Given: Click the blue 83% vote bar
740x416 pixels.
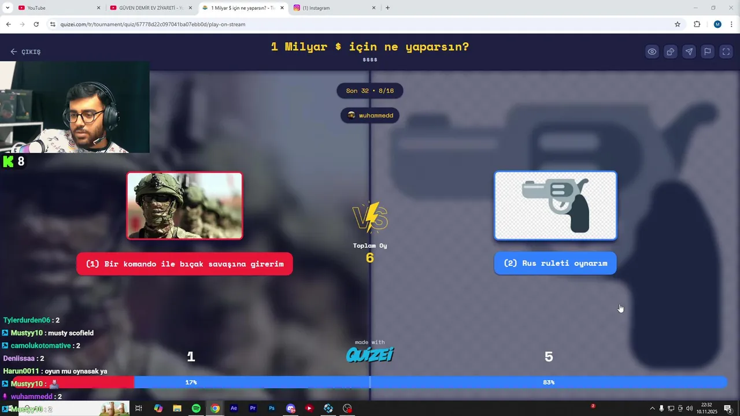Looking at the screenshot, I should point(431,382).
